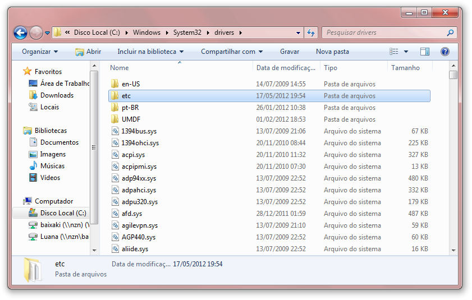Select the UMDF folder icon
The image size is (472, 300).
tap(114, 119)
